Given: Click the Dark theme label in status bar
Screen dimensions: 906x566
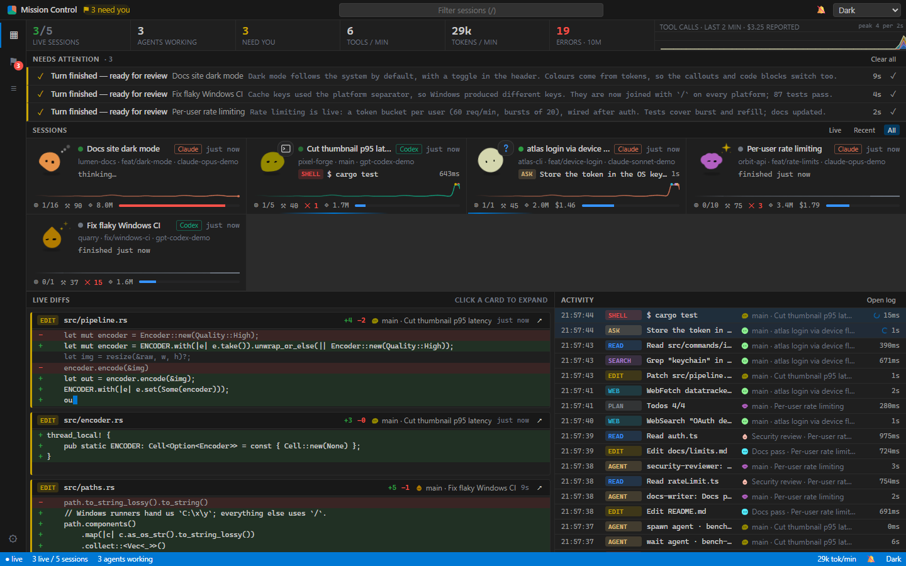Looking at the screenshot, I should pos(893,559).
